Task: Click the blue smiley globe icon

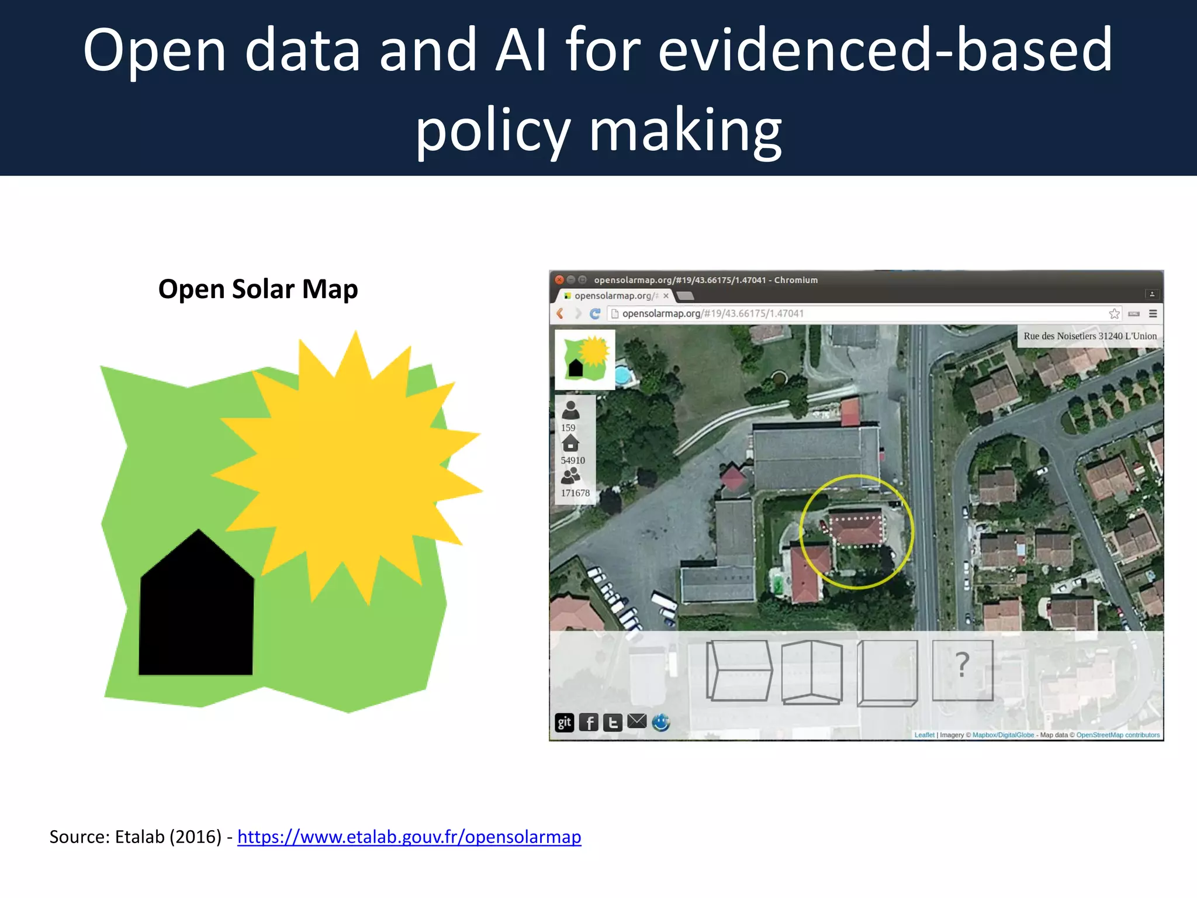Action: [661, 723]
